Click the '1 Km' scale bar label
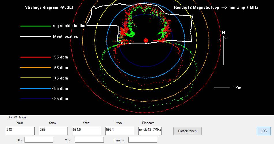274x144 pixels. (x=237, y=88)
